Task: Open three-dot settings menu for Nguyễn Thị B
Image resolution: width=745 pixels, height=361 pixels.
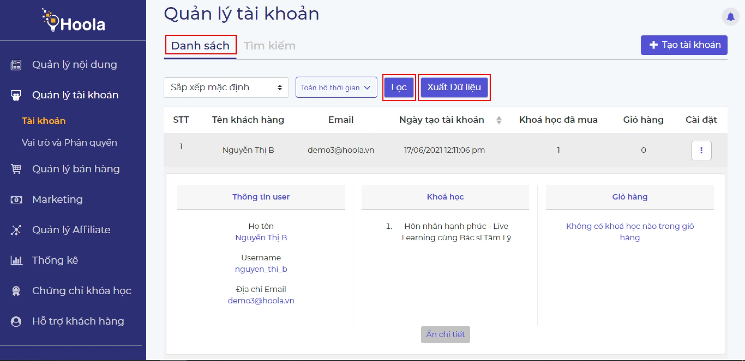Action: (x=701, y=150)
